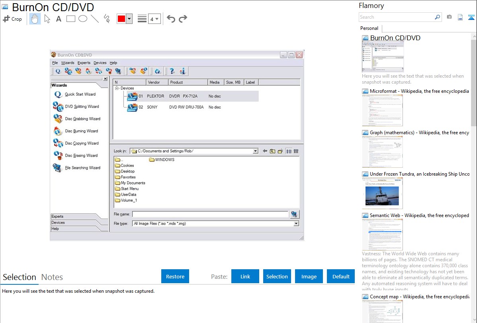
Task: Click the create new folder icon
Action: click(x=280, y=151)
